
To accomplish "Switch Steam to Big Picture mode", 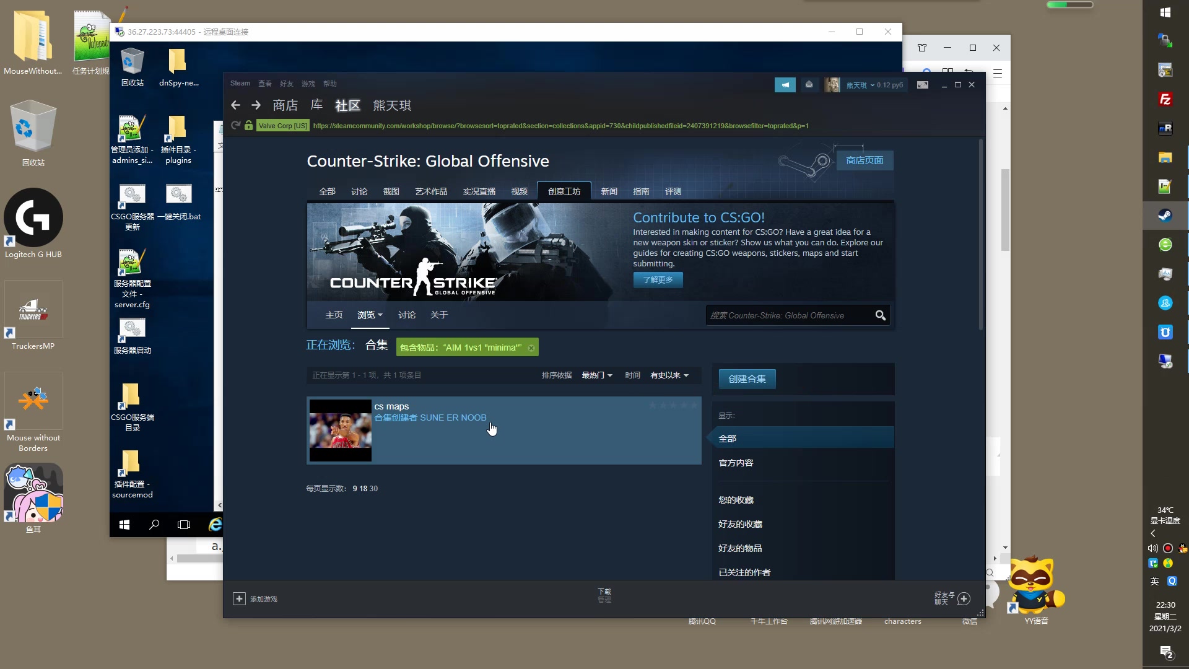I will pyautogui.click(x=923, y=85).
